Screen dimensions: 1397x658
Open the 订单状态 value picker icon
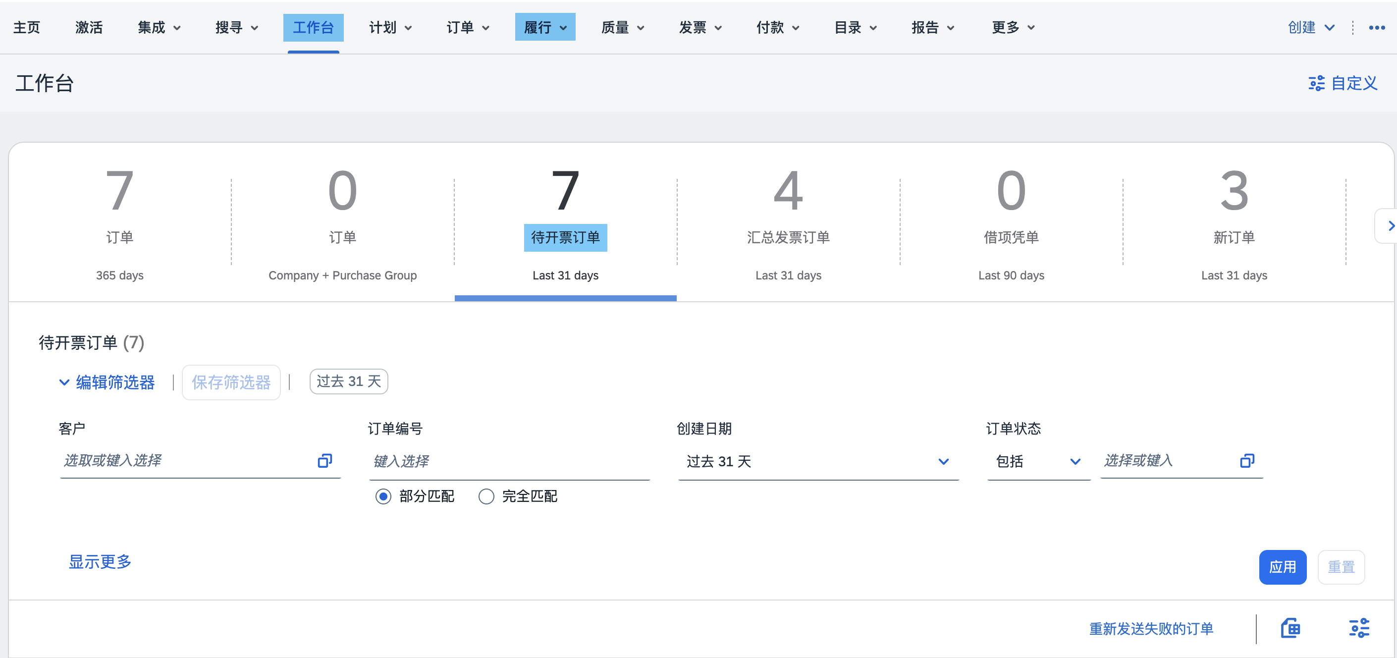(x=1247, y=460)
